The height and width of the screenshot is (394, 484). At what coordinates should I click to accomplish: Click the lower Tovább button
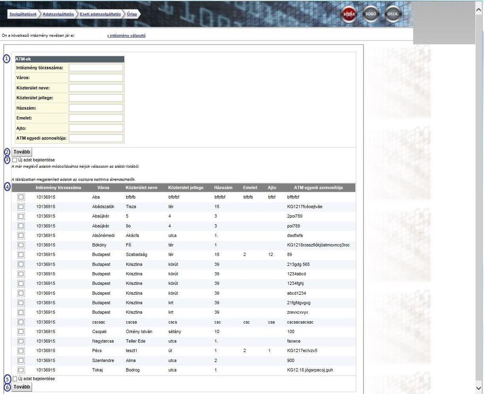coord(22,387)
